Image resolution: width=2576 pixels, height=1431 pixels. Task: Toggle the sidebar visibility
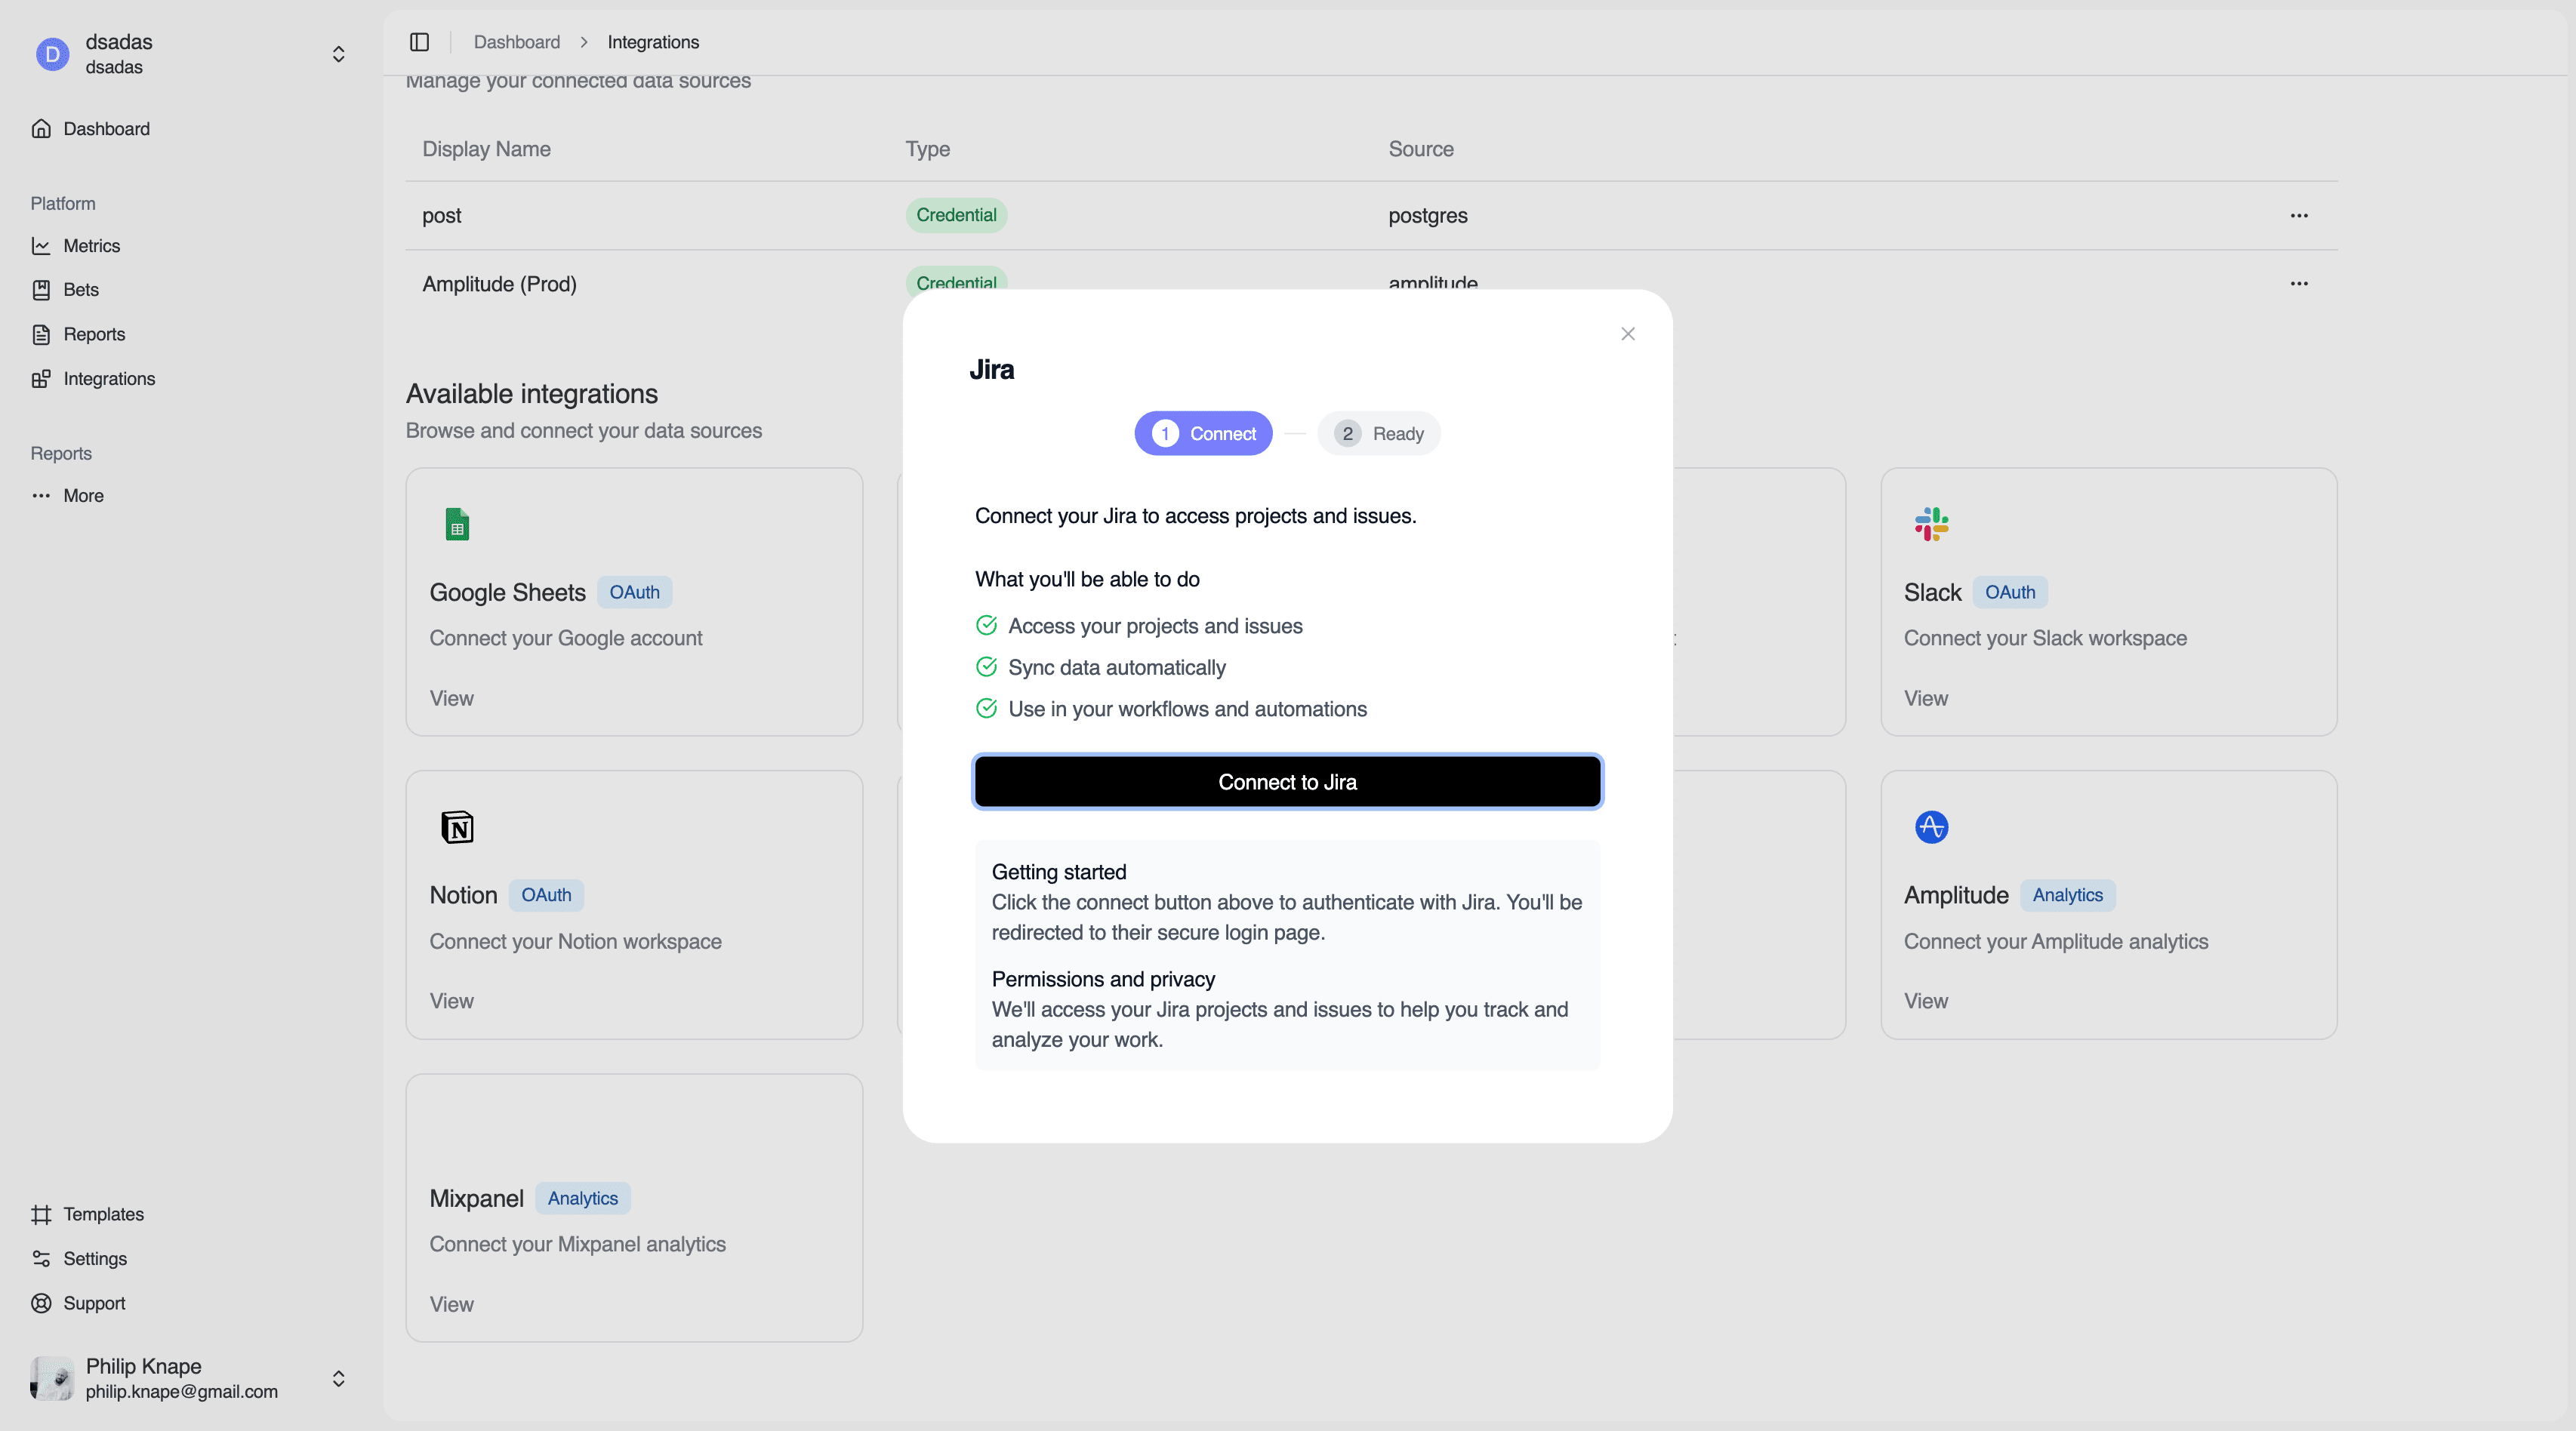419,42
